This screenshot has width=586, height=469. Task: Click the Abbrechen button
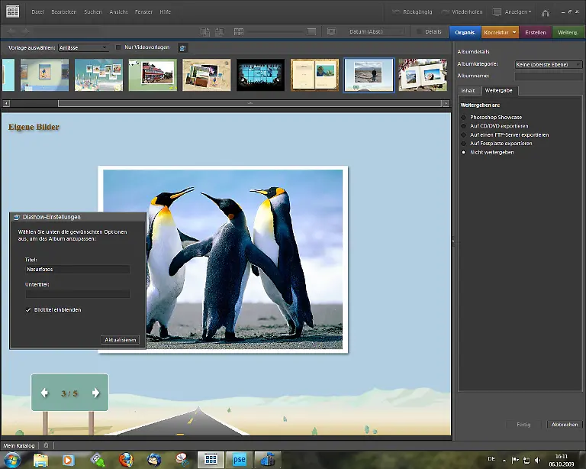pos(564,424)
